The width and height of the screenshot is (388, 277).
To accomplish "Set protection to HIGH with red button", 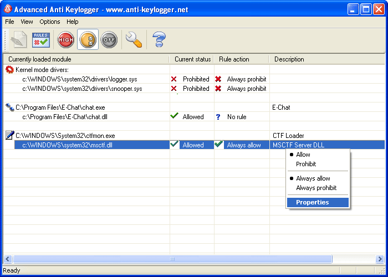I will [x=66, y=39].
